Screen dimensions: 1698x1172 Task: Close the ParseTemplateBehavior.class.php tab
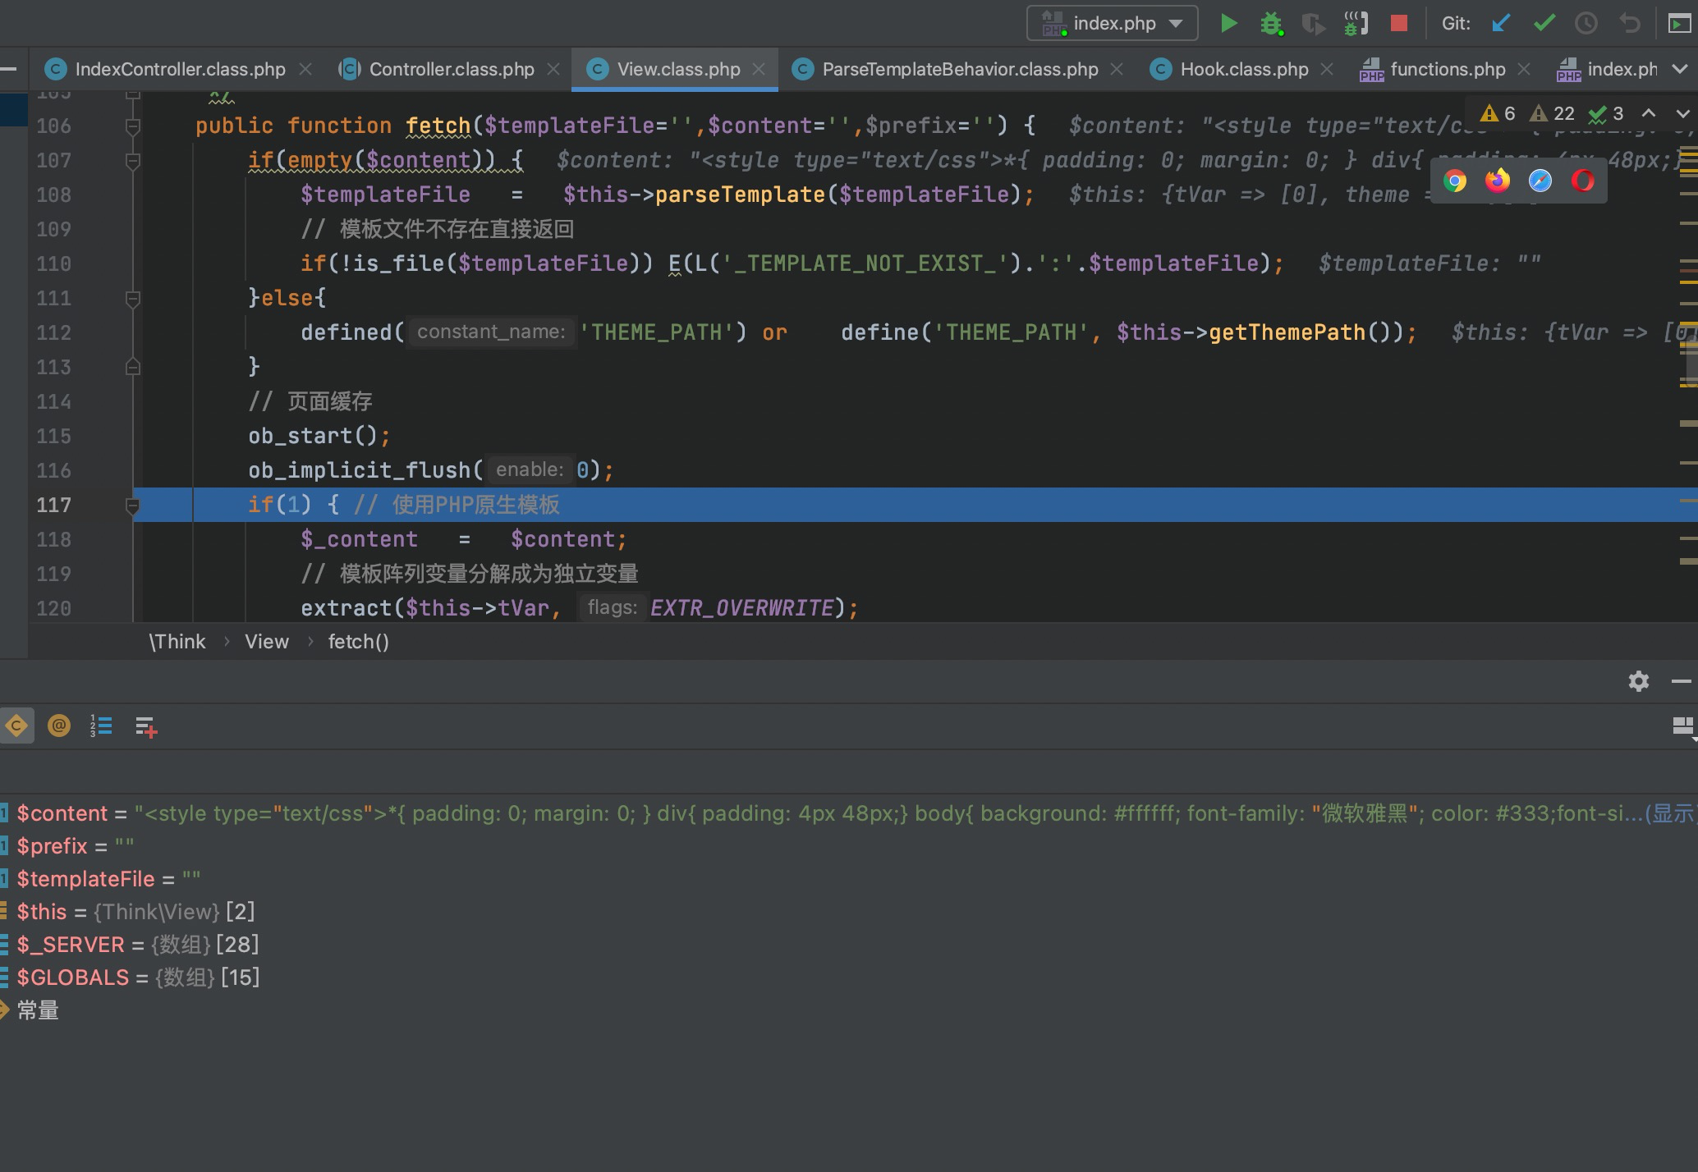[x=1117, y=69]
